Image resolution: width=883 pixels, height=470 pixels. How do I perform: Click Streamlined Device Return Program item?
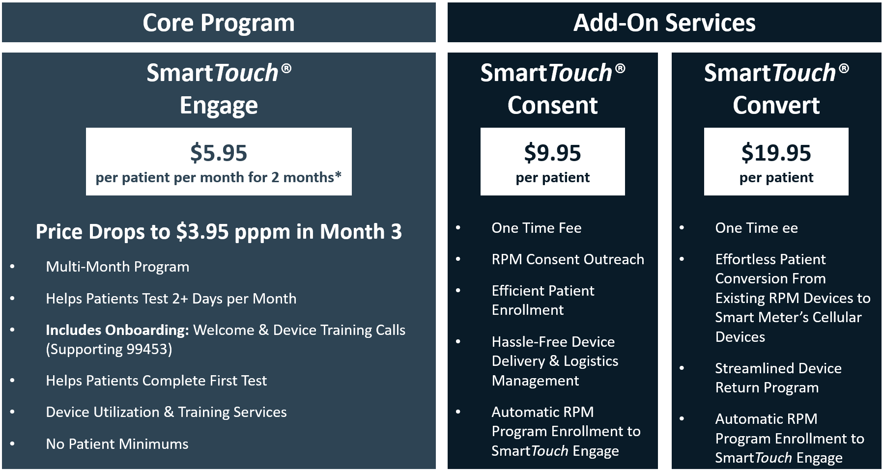click(x=778, y=378)
